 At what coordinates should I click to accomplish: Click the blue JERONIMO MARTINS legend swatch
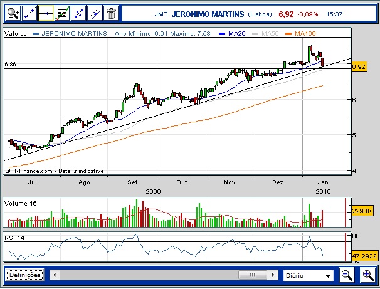click(36, 34)
